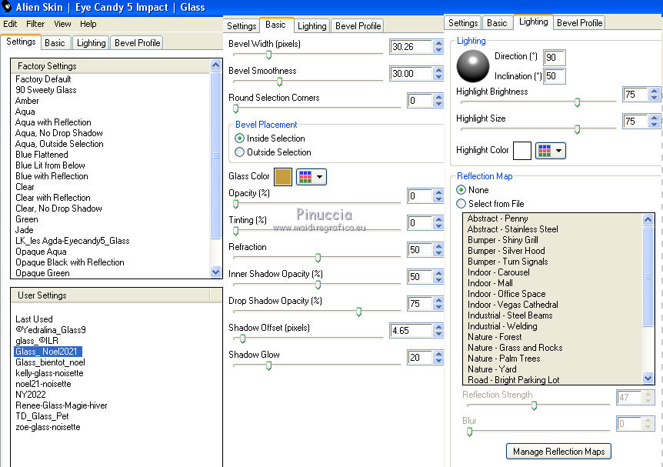This screenshot has height=467, width=663.
Task: Click Refraction spinner arrows
Action: 438,249
